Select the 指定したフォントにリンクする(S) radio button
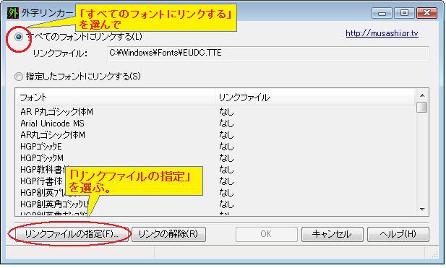The image size is (446, 268). tap(19, 77)
